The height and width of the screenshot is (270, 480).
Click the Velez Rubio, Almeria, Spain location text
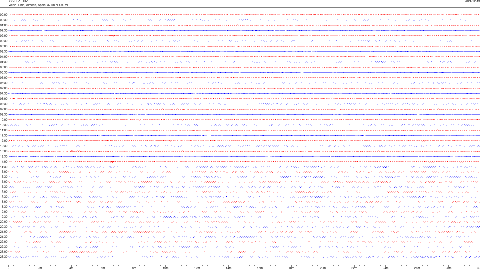(x=27, y=5)
